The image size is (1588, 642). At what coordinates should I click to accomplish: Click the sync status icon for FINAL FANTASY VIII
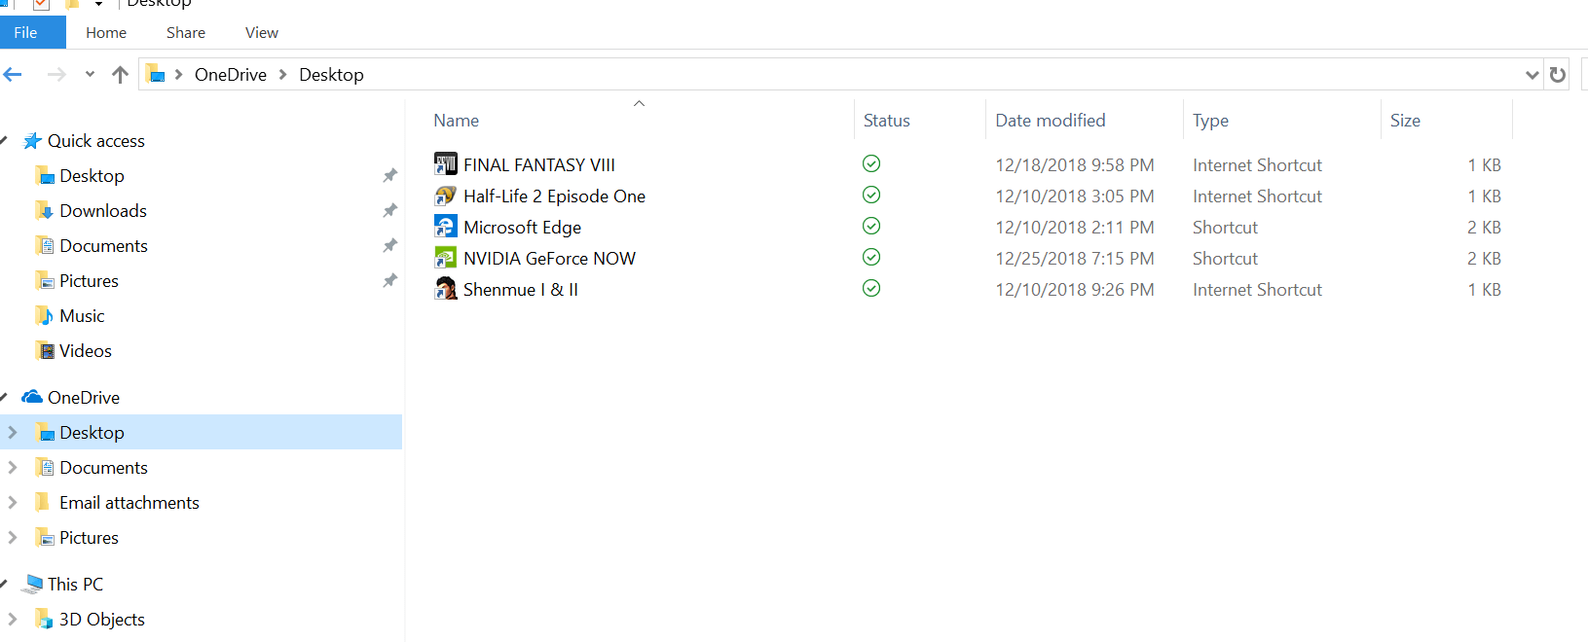click(871, 163)
